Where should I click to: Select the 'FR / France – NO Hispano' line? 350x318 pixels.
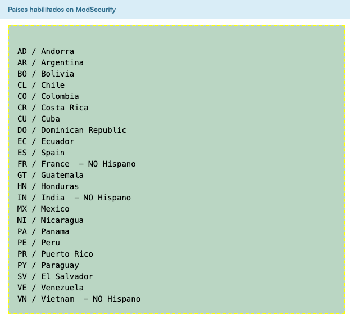point(76,164)
